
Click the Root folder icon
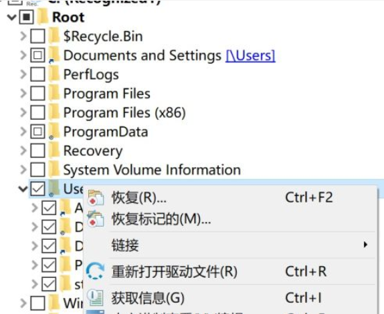click(43, 17)
